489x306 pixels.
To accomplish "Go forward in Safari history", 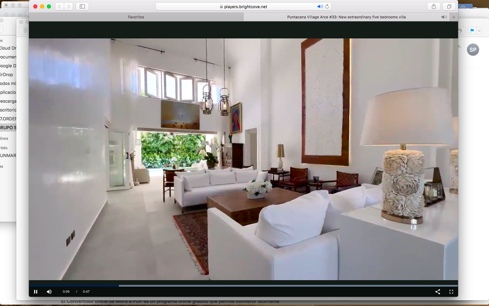I will tap(69, 6).
